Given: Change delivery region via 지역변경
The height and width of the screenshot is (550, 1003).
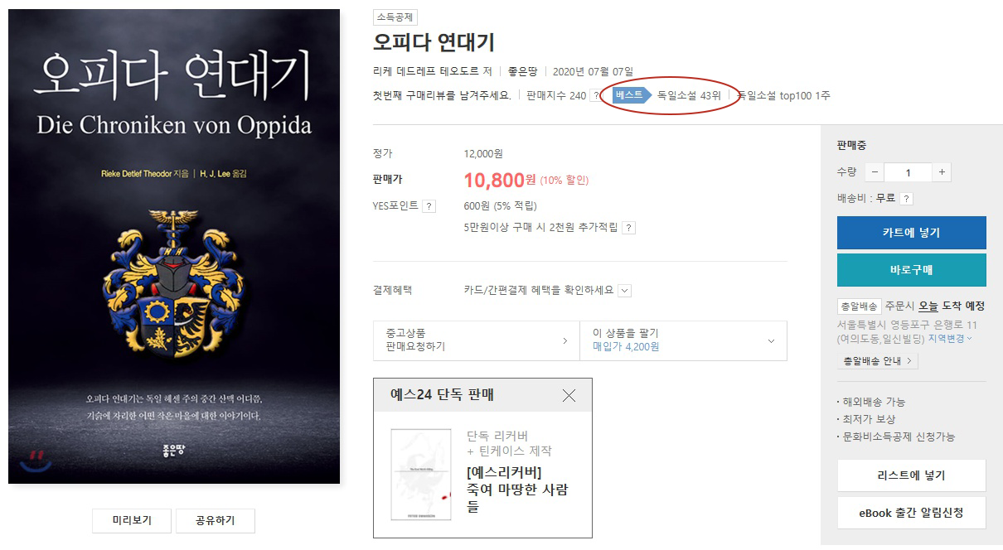Looking at the screenshot, I should click(950, 339).
